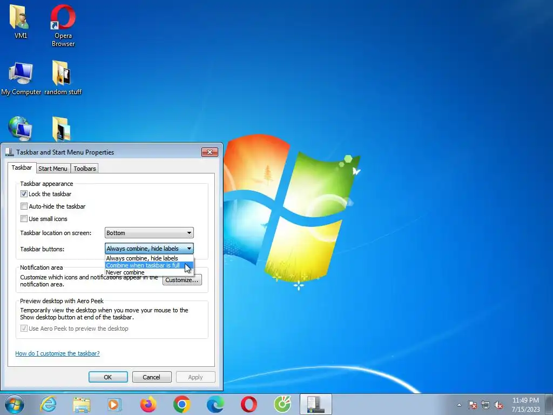Open the Opera Browser desktop shortcut
This screenshot has width=553, height=415.
click(63, 25)
